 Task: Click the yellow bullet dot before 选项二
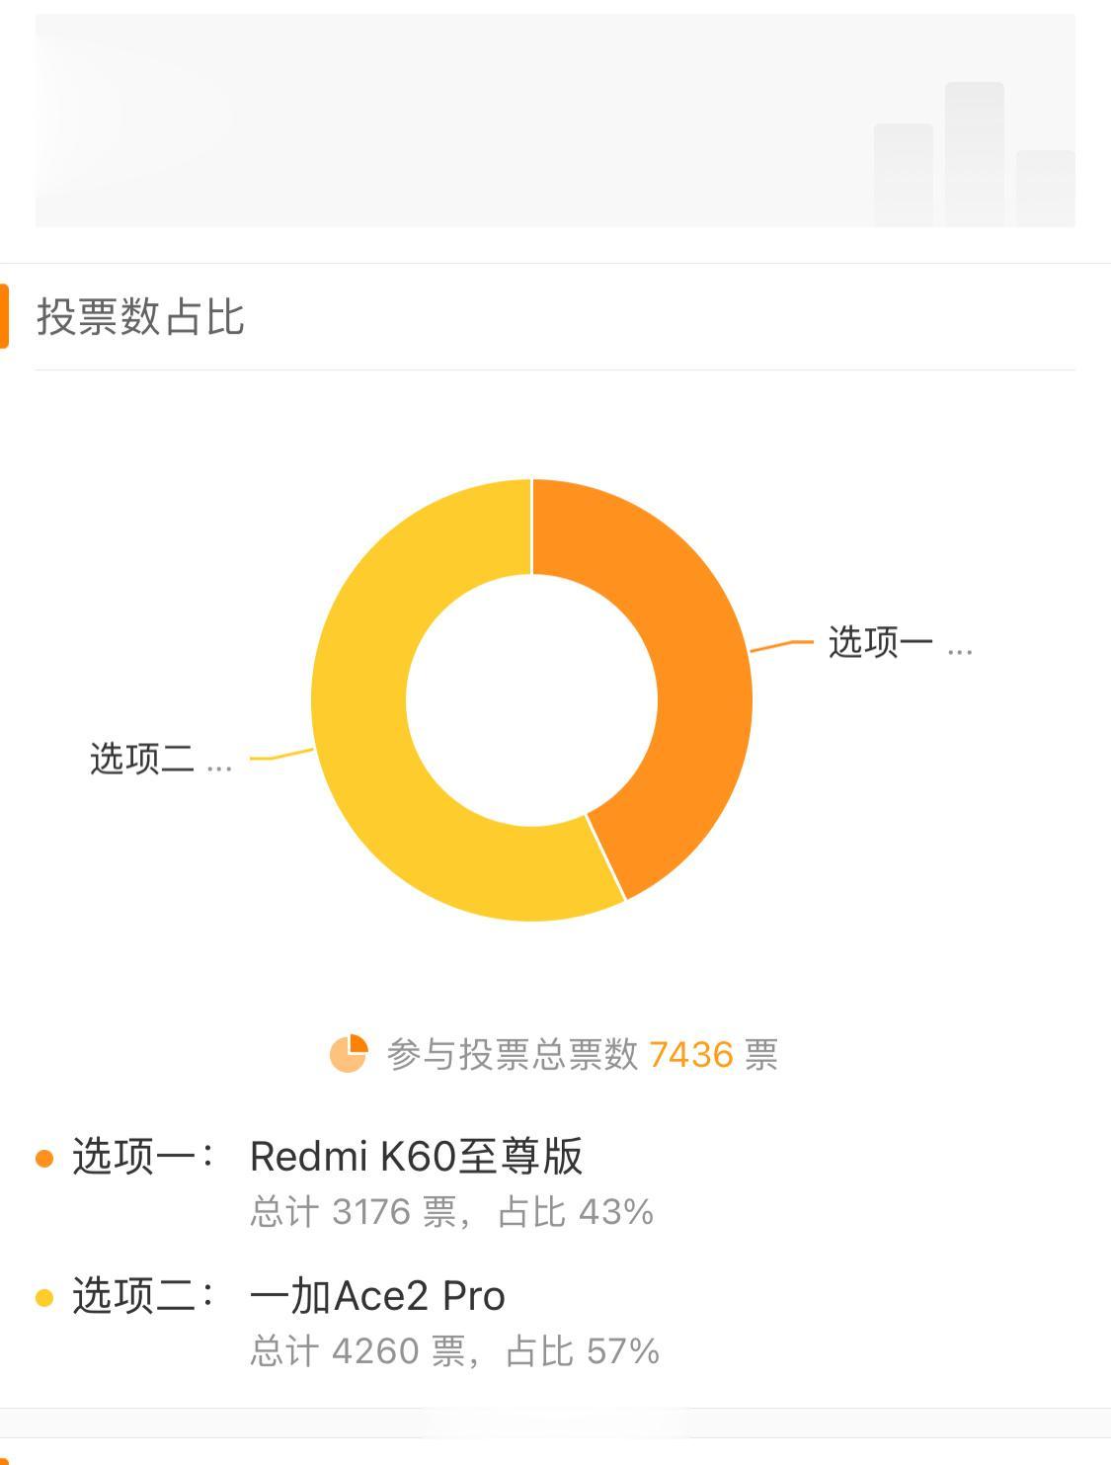(44, 1297)
